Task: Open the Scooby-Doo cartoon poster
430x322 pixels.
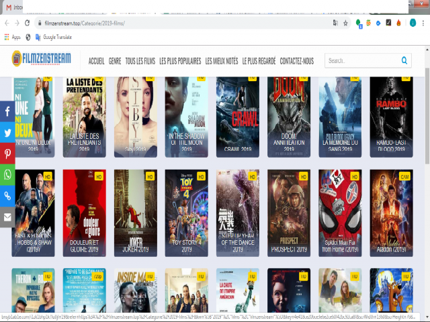Action: 391,290
